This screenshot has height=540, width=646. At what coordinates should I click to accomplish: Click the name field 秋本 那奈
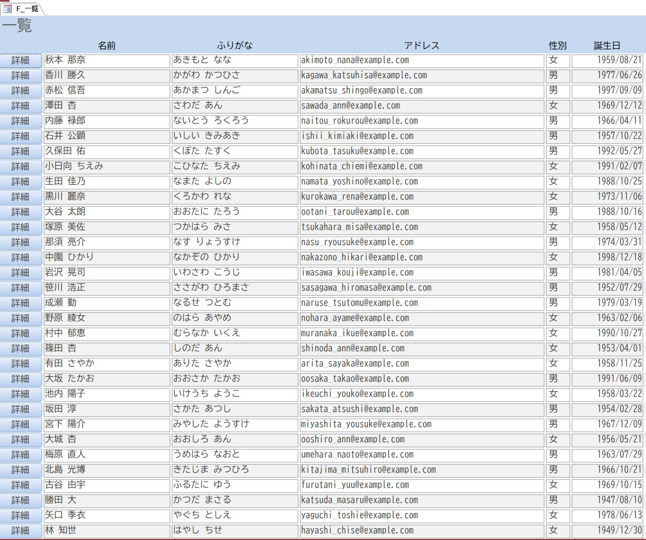click(x=107, y=61)
